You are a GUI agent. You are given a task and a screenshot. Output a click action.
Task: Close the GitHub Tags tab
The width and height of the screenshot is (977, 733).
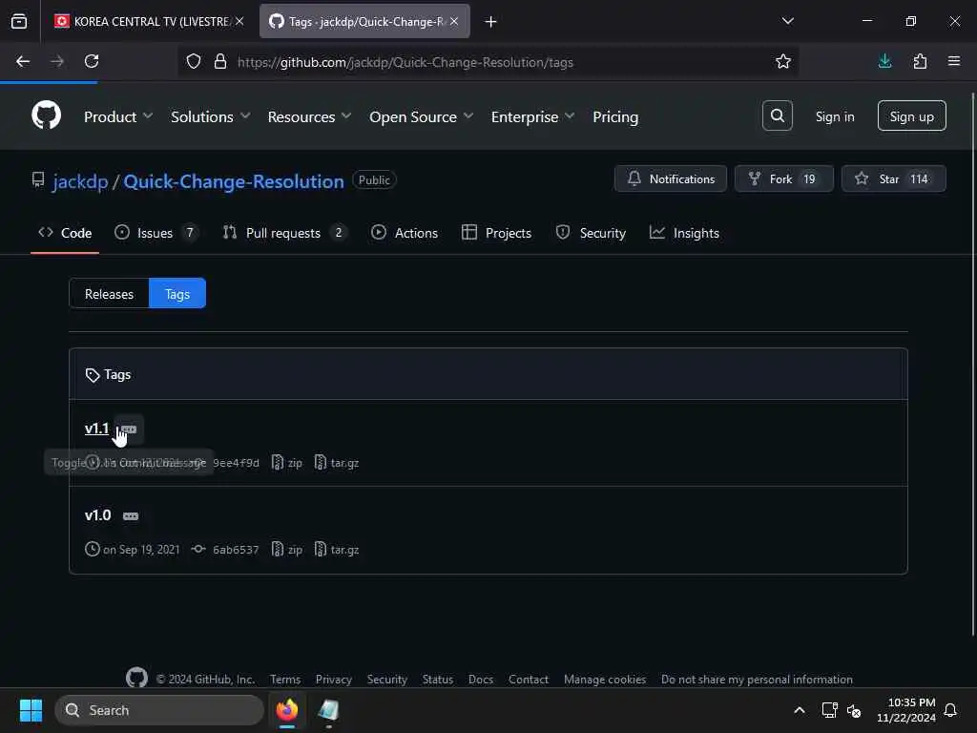pyautogui.click(x=454, y=21)
